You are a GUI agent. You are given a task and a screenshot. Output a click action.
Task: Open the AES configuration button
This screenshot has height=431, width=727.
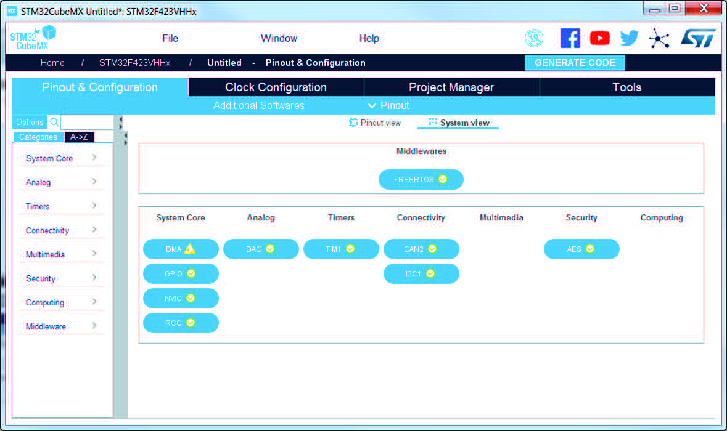click(x=581, y=249)
